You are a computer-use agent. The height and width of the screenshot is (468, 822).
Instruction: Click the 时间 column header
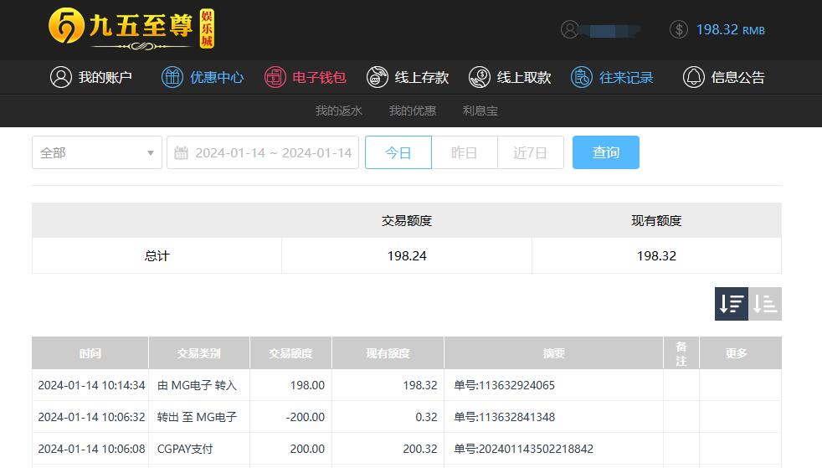[x=90, y=353]
